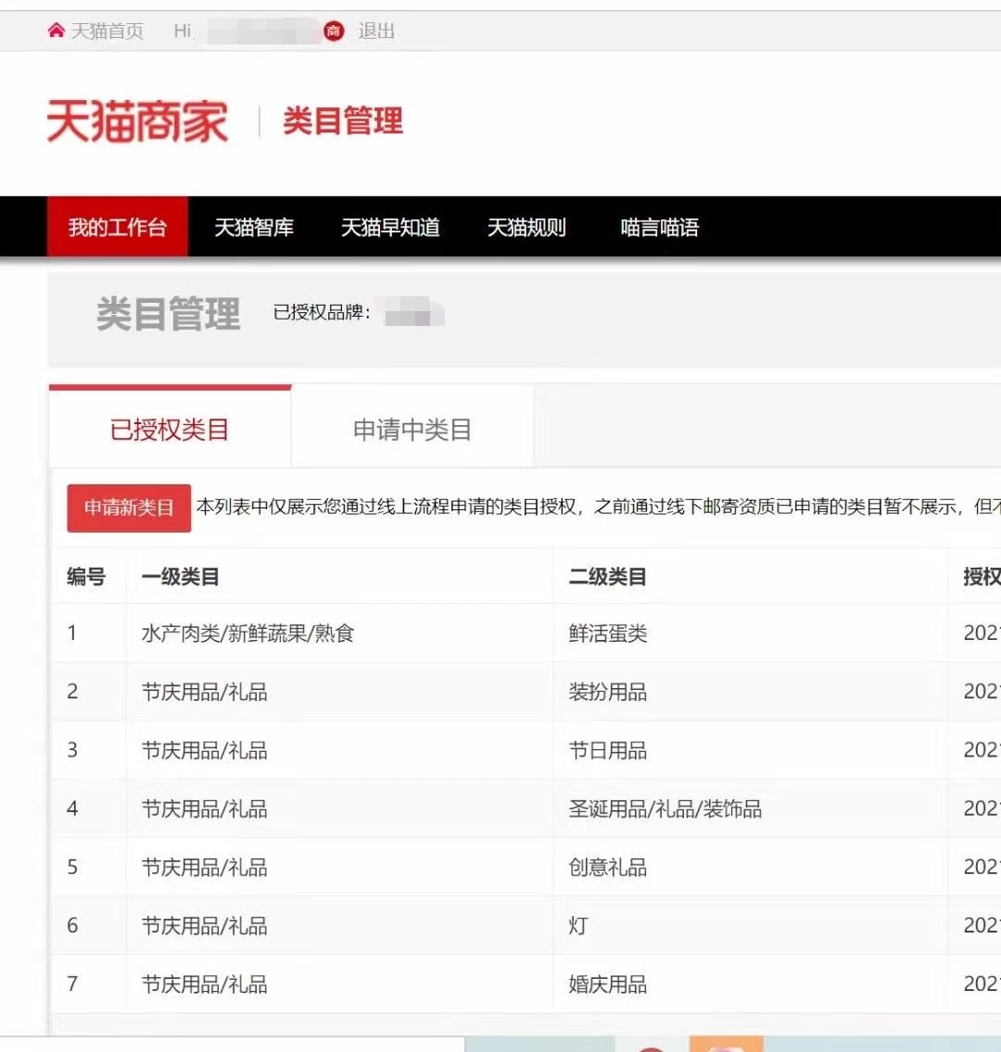Open the 天猫规则 menu item

526,228
